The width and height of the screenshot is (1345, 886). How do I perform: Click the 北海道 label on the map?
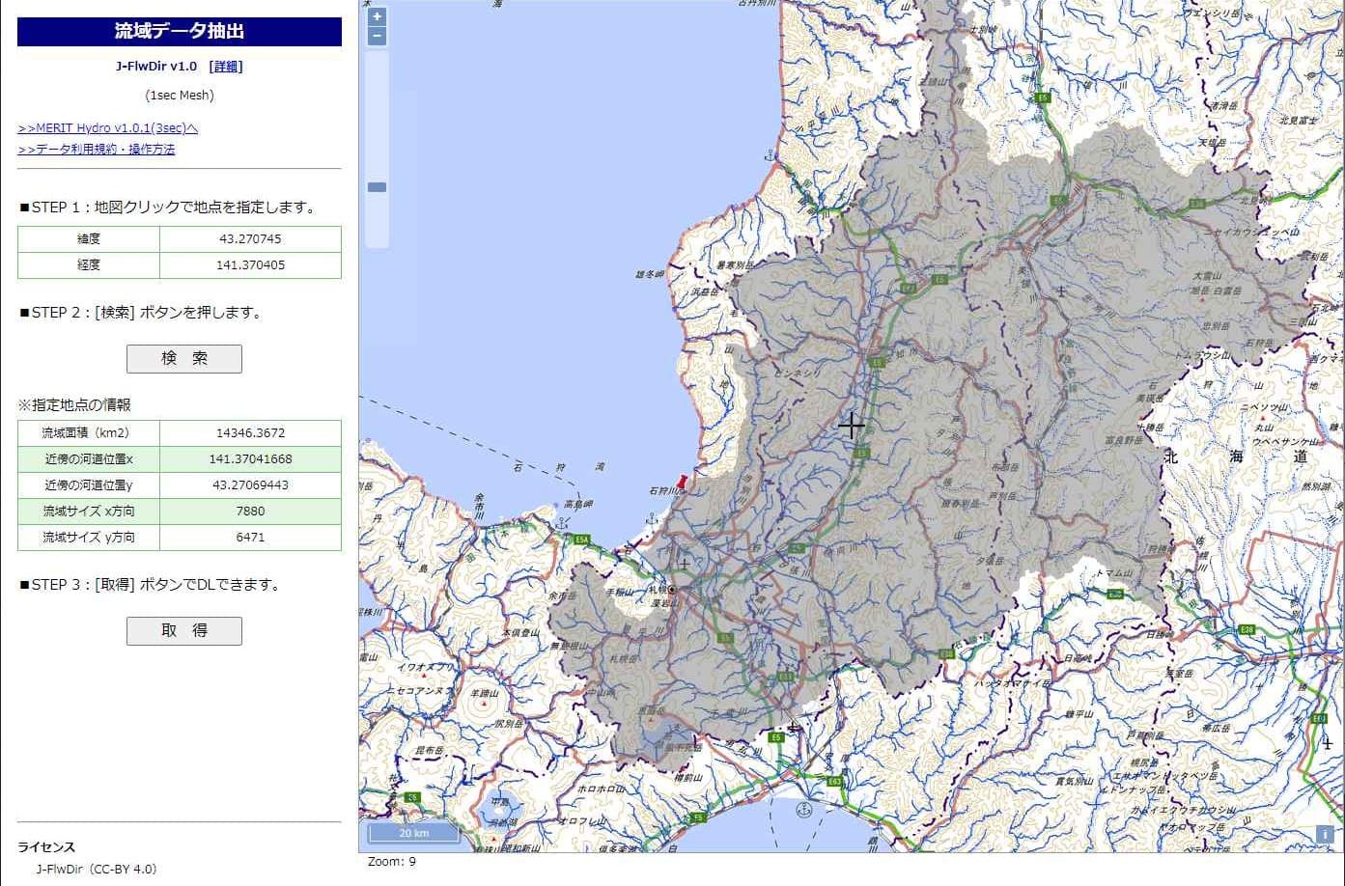click(x=1237, y=457)
